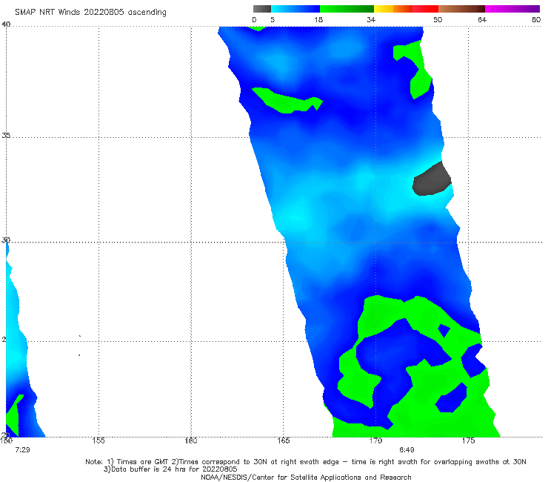Click the red segment of the color bar
Image resolution: width=548 pixels, height=482 pixels.
pyautogui.click(x=425, y=9)
